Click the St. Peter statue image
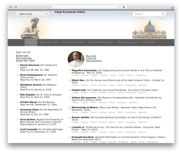This screenshot has width=182, height=154. click(31, 28)
